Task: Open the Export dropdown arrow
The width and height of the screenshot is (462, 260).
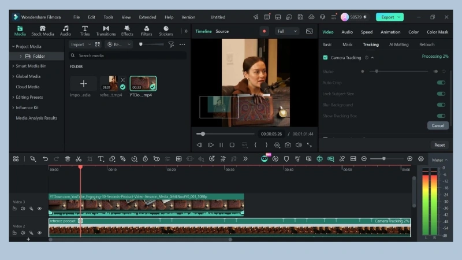Action: [399, 17]
